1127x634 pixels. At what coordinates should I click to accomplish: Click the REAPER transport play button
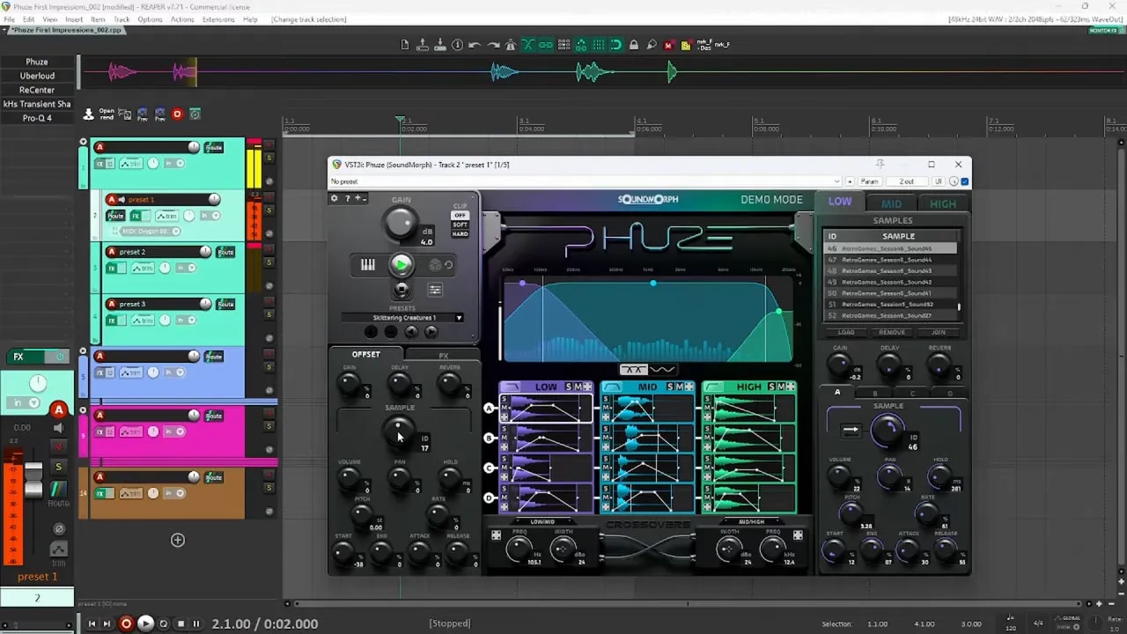[146, 623]
